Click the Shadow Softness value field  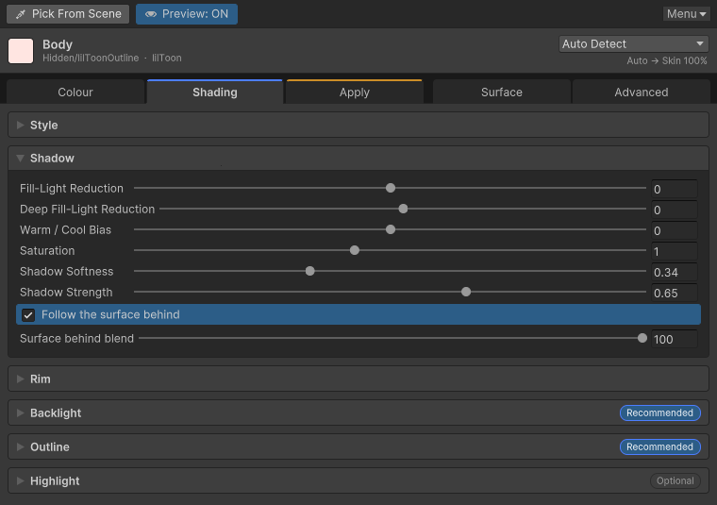click(x=675, y=272)
